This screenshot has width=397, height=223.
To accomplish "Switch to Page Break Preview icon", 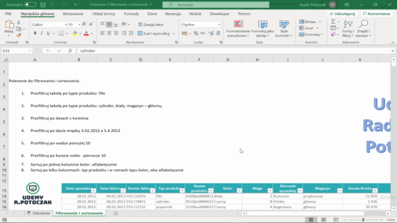I will (336, 220).
